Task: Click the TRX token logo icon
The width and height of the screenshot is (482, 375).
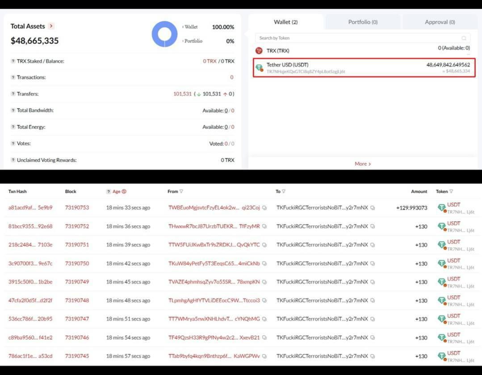Action: pos(259,51)
